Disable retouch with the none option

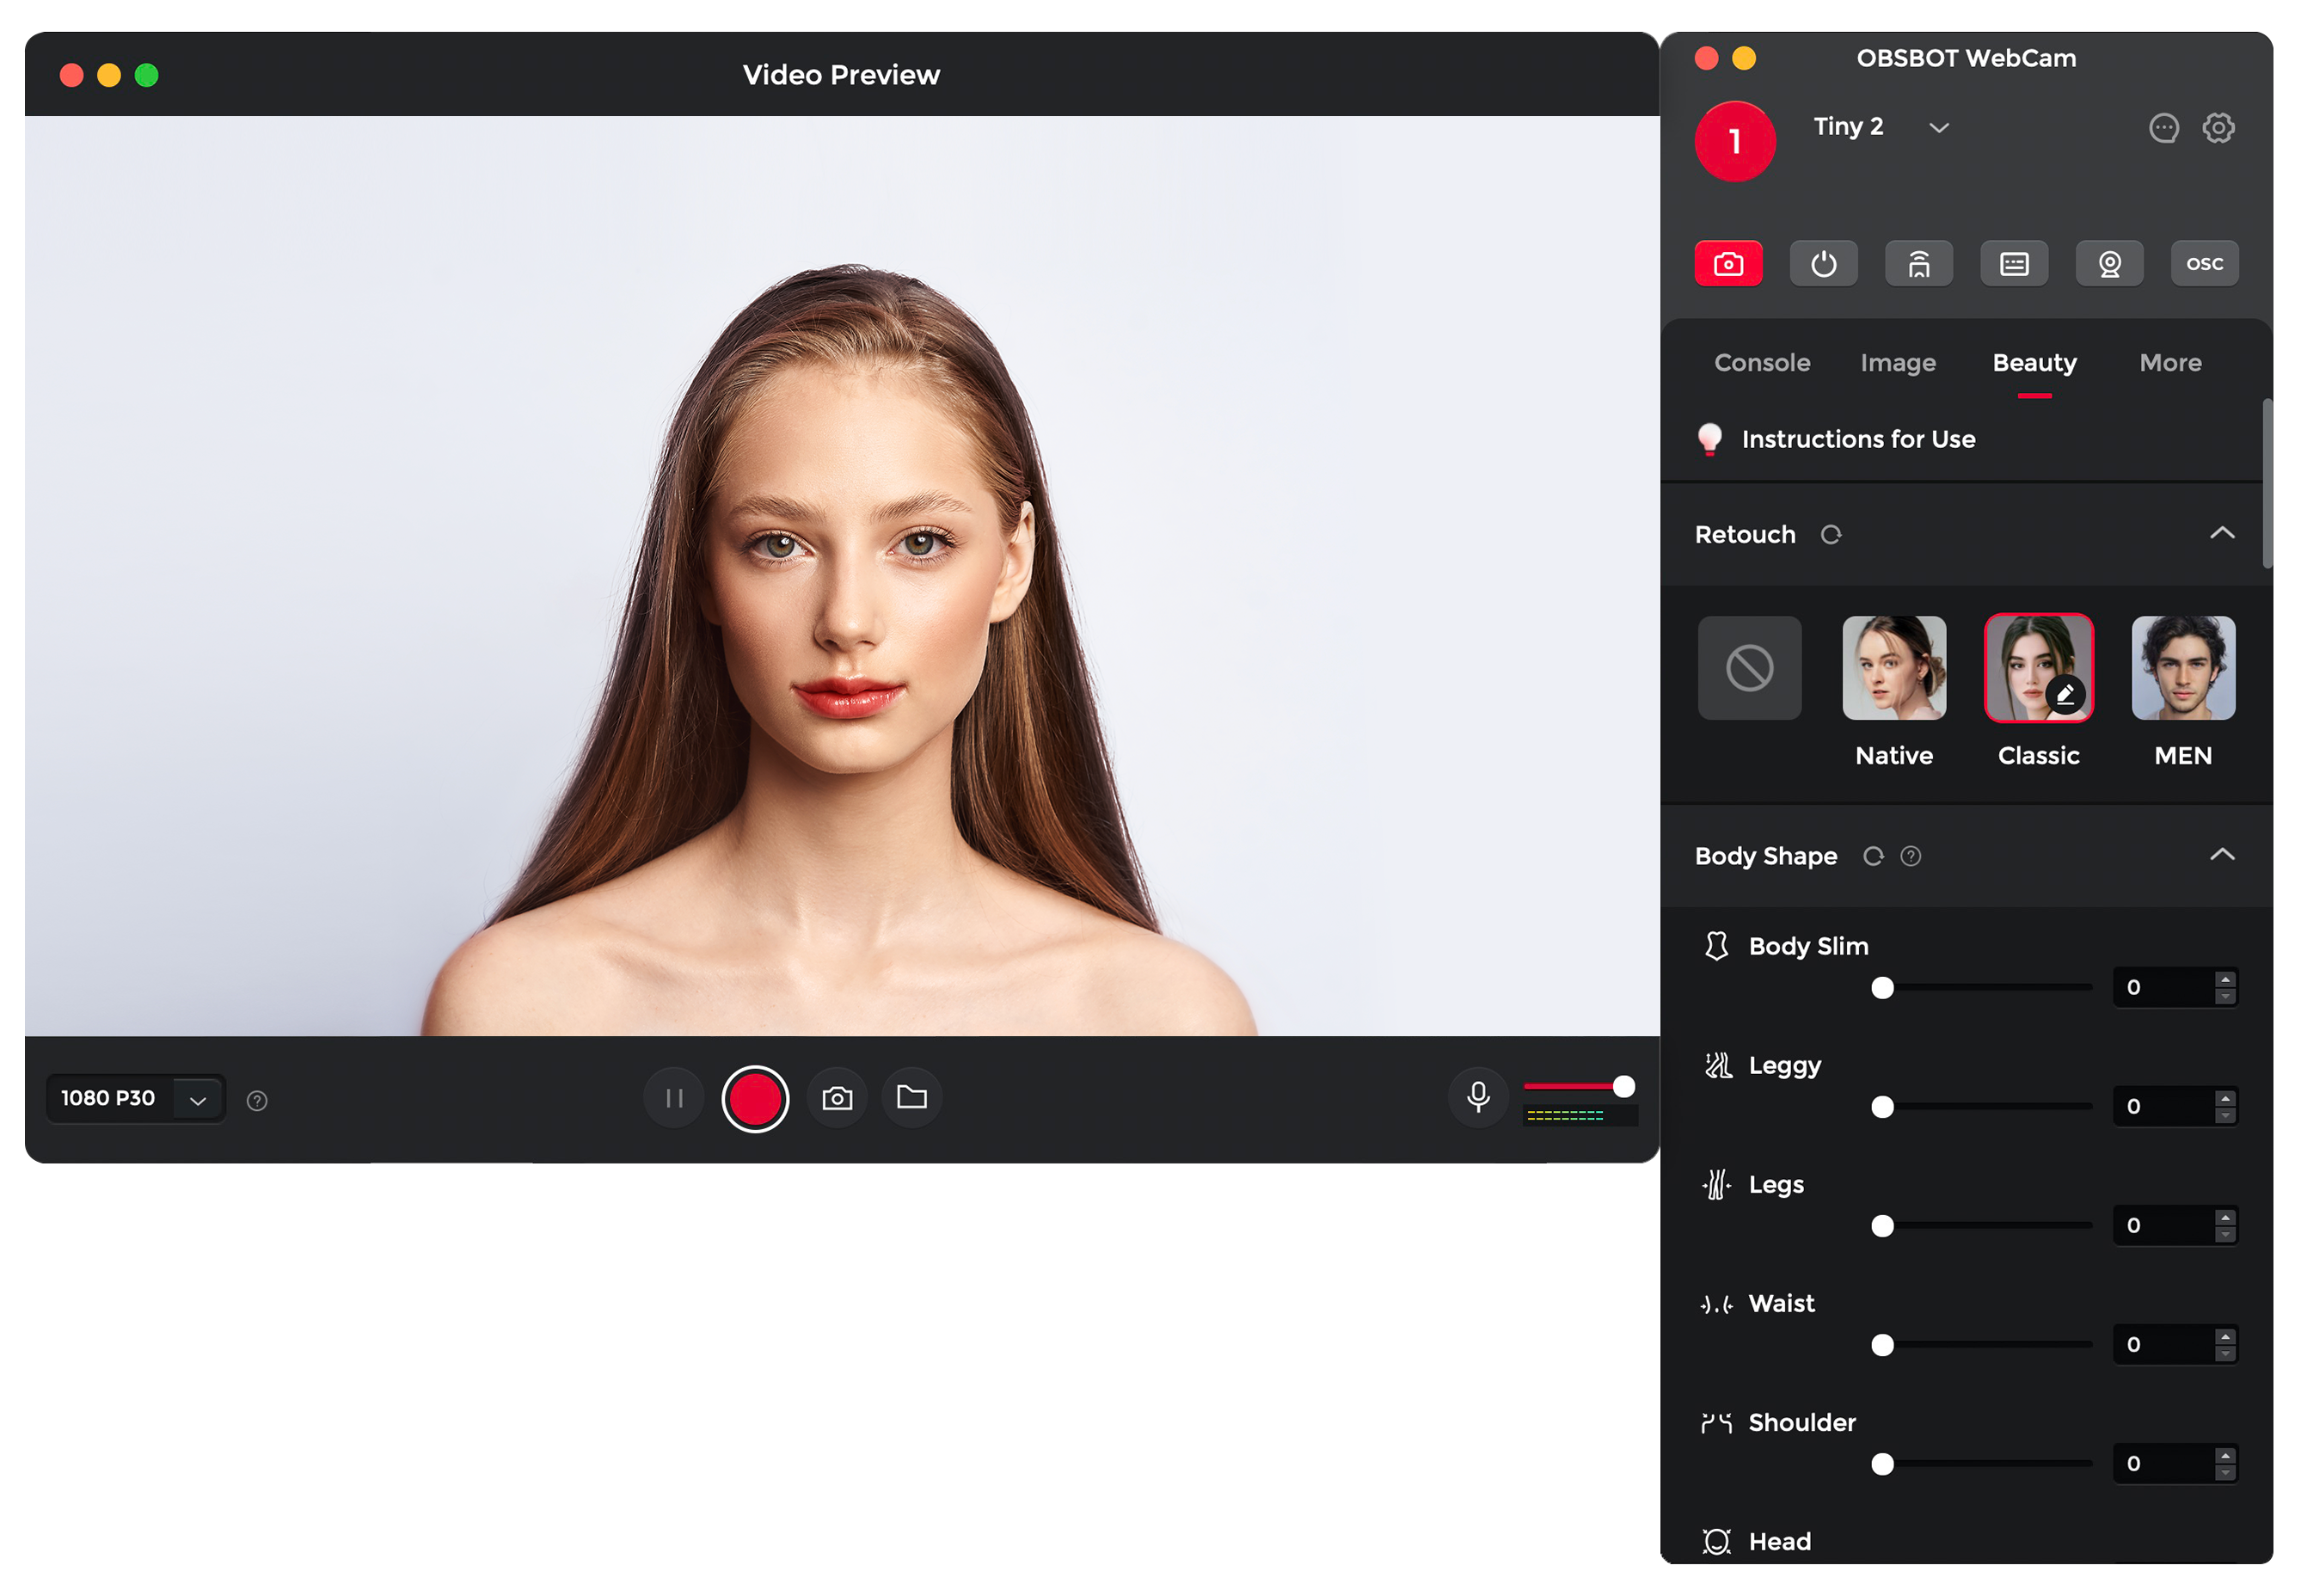[x=1749, y=668]
